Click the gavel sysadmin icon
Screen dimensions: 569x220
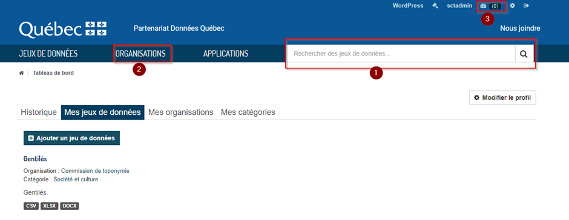click(435, 6)
